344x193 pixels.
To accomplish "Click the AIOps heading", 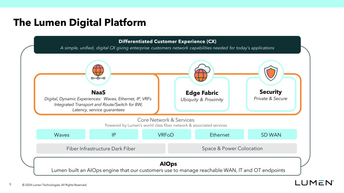I will [x=168, y=164].
